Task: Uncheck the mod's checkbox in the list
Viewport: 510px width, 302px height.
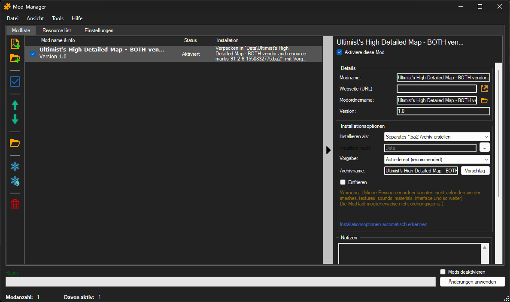Action: tap(33, 54)
